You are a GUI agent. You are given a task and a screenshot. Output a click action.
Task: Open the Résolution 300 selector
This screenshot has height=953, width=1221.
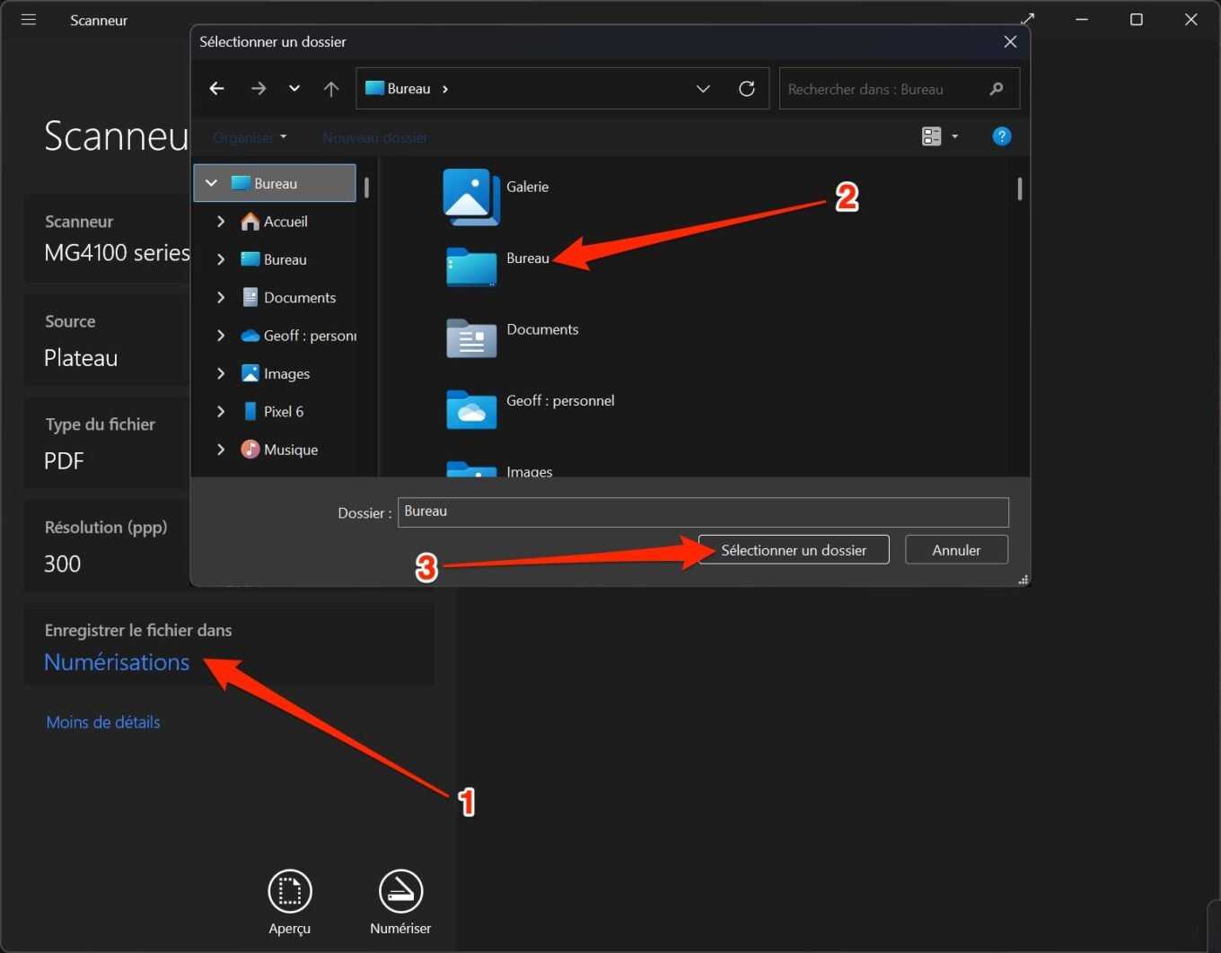pos(107,546)
